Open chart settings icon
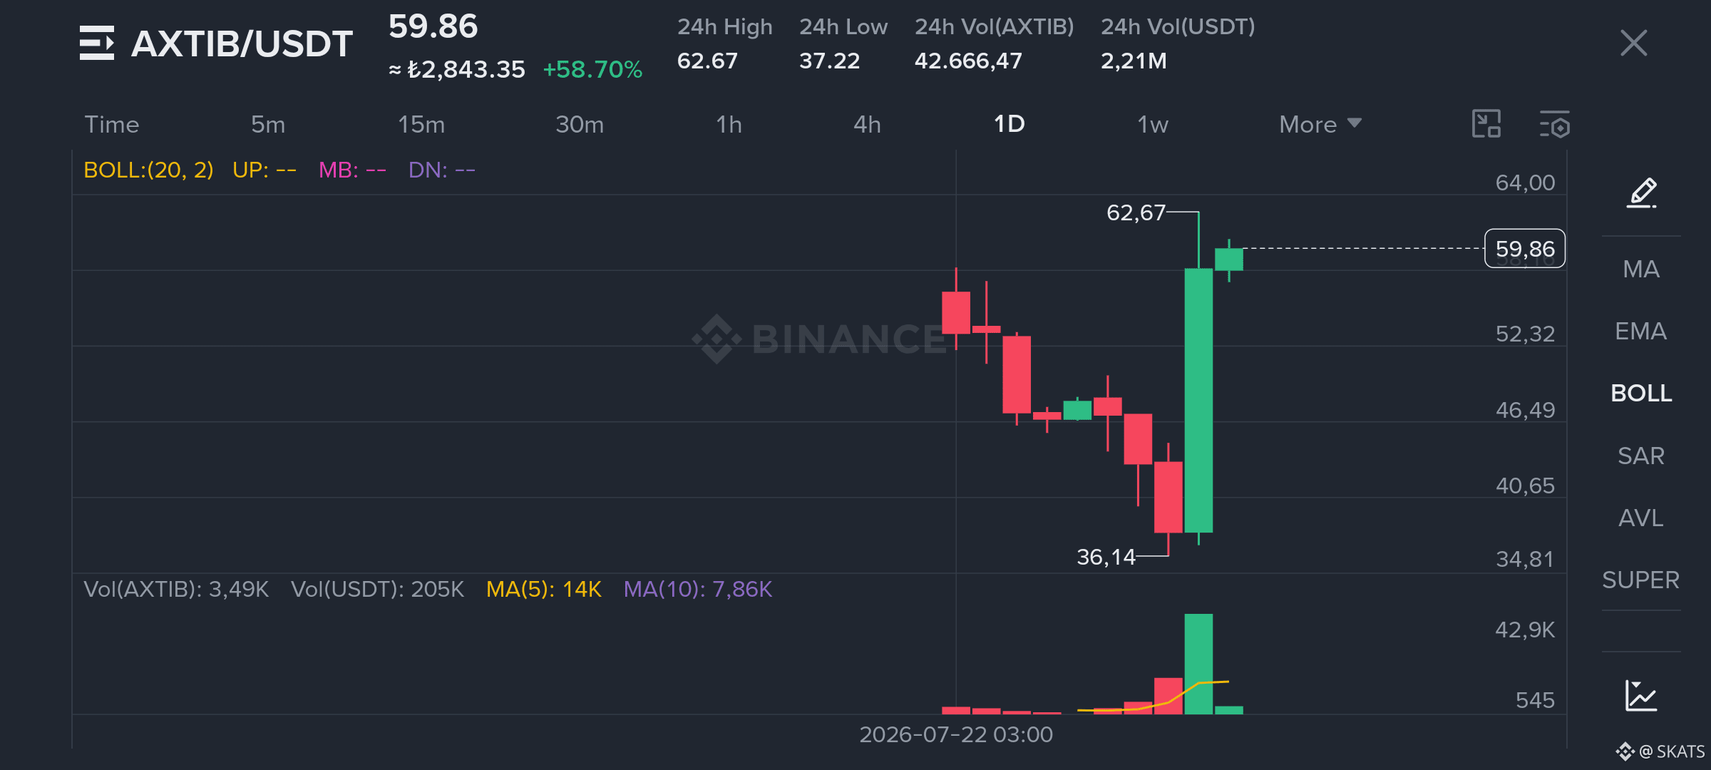Screen dimensions: 1711x770 pos(1555,124)
